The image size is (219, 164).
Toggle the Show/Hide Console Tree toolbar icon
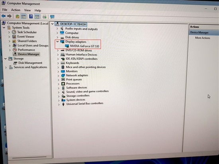[23, 16]
